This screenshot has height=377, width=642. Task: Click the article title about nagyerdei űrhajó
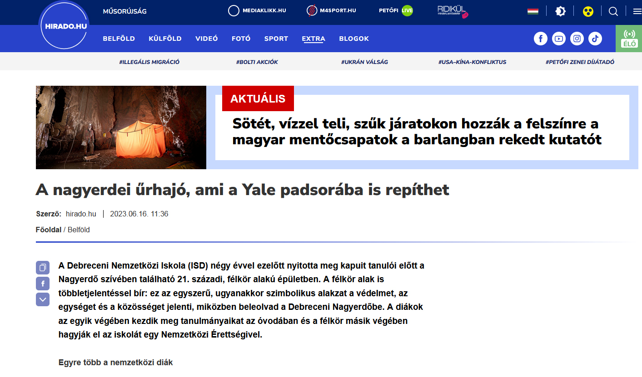pos(243,190)
